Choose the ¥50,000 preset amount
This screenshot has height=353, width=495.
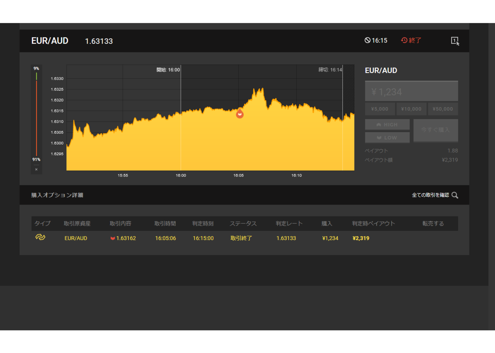click(x=443, y=109)
